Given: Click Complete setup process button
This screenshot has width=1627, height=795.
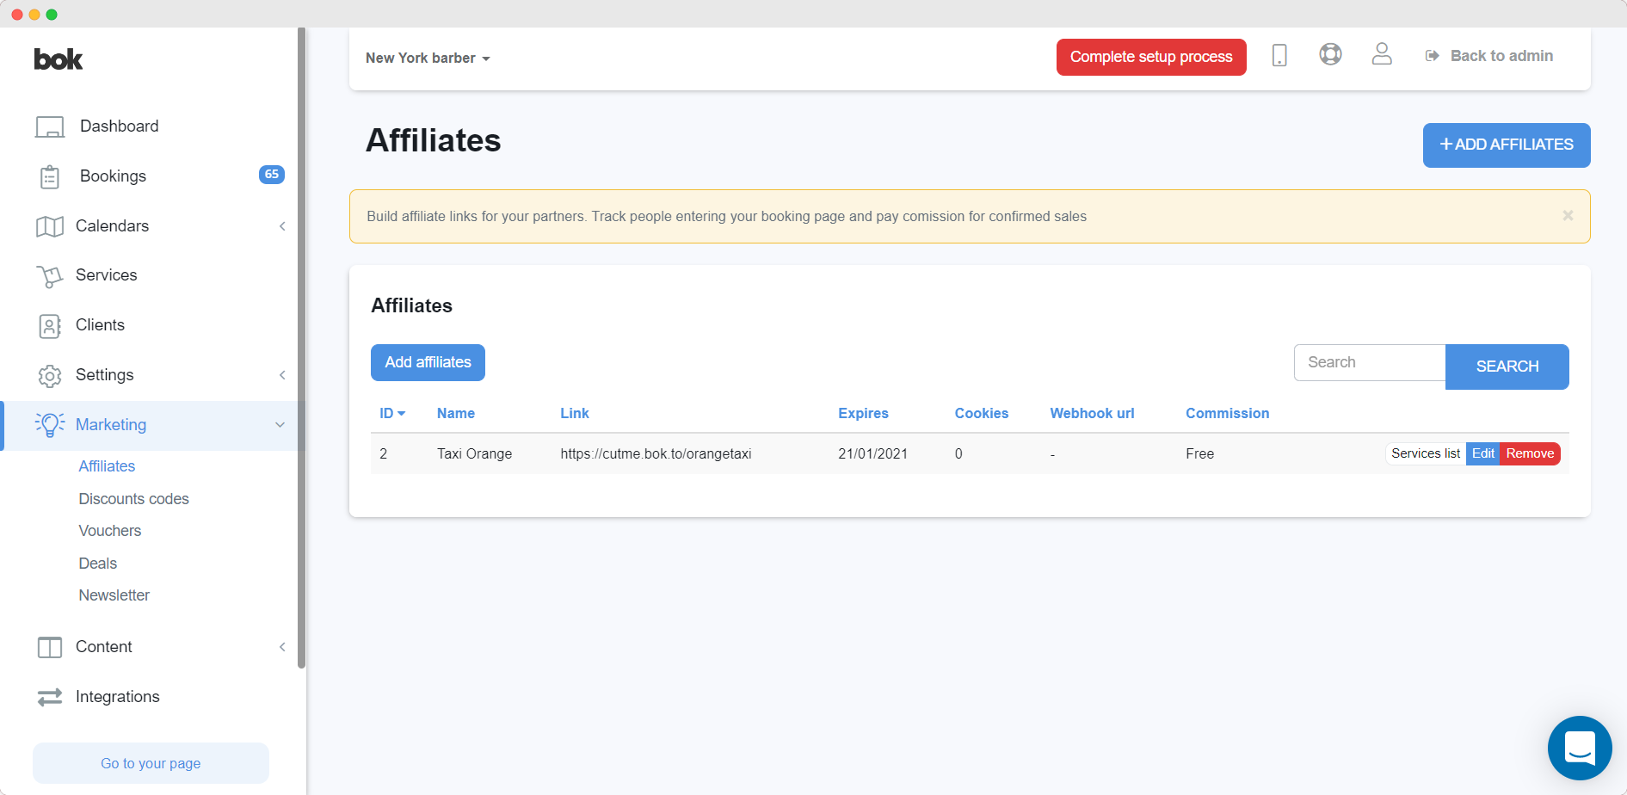Looking at the screenshot, I should 1151,57.
